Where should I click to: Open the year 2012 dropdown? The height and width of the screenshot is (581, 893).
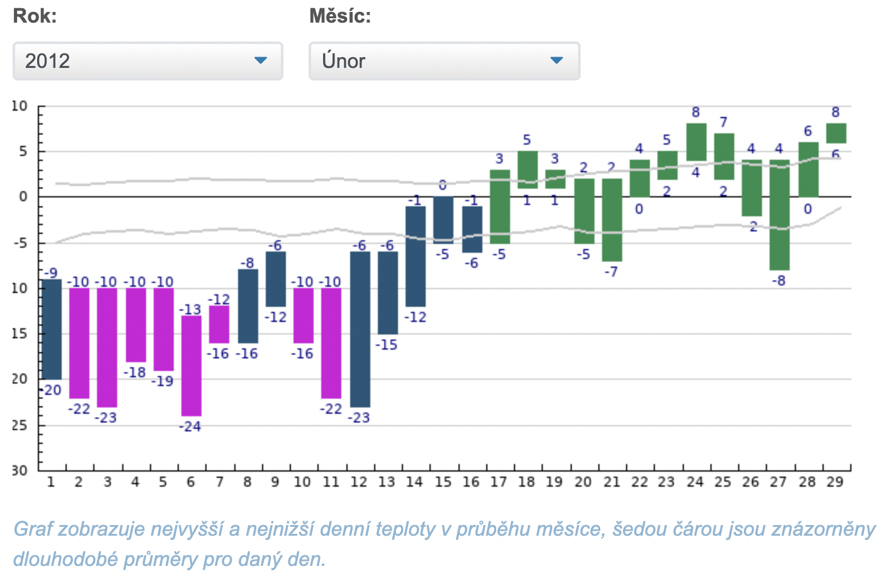coord(147,61)
